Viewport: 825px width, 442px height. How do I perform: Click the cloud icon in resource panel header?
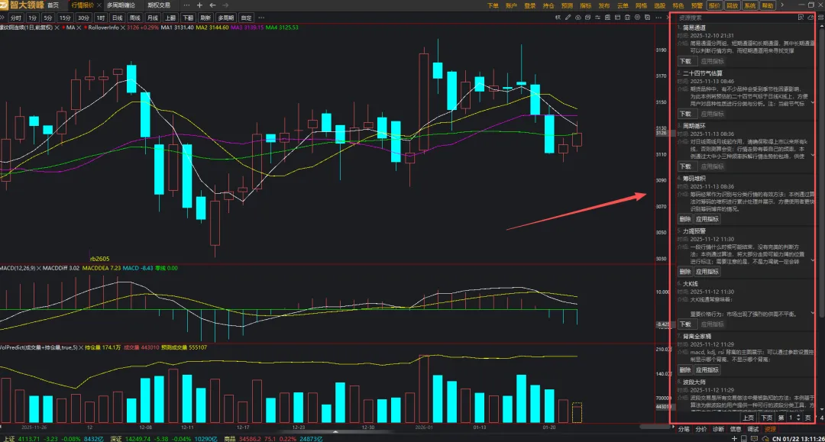click(x=810, y=18)
